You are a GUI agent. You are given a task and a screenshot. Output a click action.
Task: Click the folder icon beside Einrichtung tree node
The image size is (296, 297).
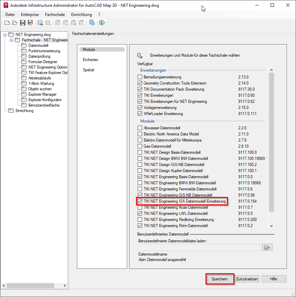[11, 111]
